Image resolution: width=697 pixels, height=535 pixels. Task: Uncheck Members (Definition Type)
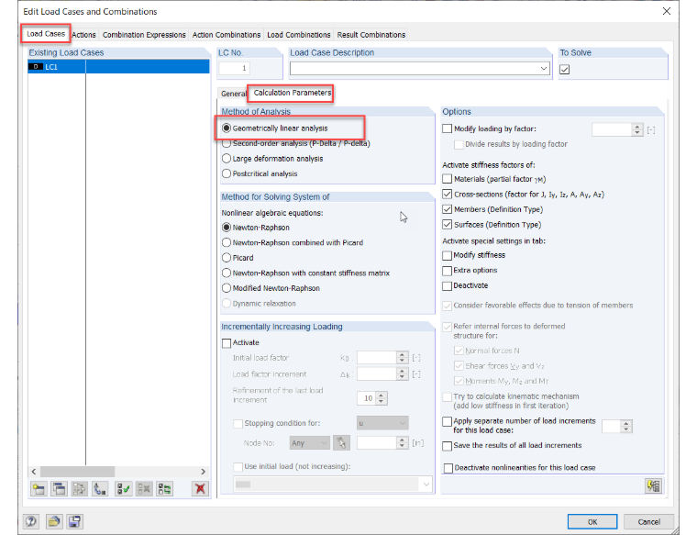pos(448,209)
